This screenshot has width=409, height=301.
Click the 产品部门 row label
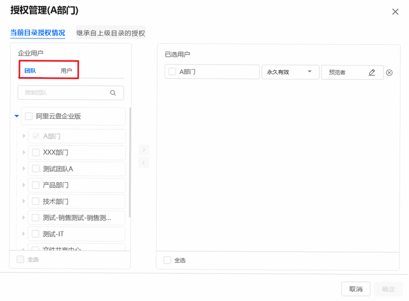[x=56, y=185]
